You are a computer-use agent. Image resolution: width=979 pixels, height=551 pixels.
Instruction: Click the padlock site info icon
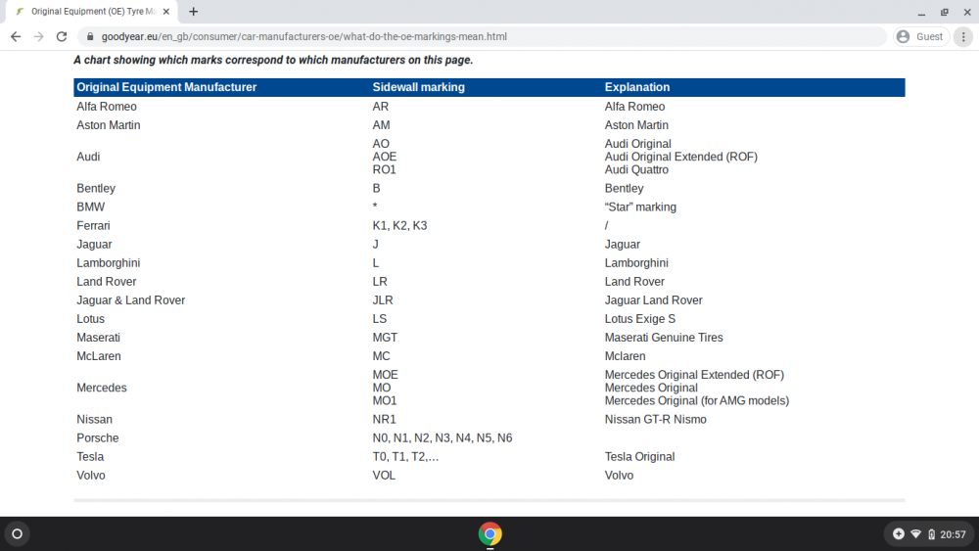coord(90,37)
